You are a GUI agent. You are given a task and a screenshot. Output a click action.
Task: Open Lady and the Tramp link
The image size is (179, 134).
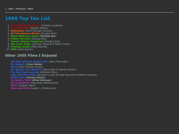(x=23, y=75)
